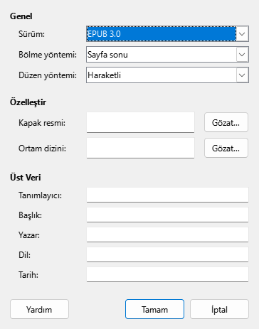Screen dimensions: 259x329
Task: Click the Kapak resmi input field
Action: coord(140,122)
